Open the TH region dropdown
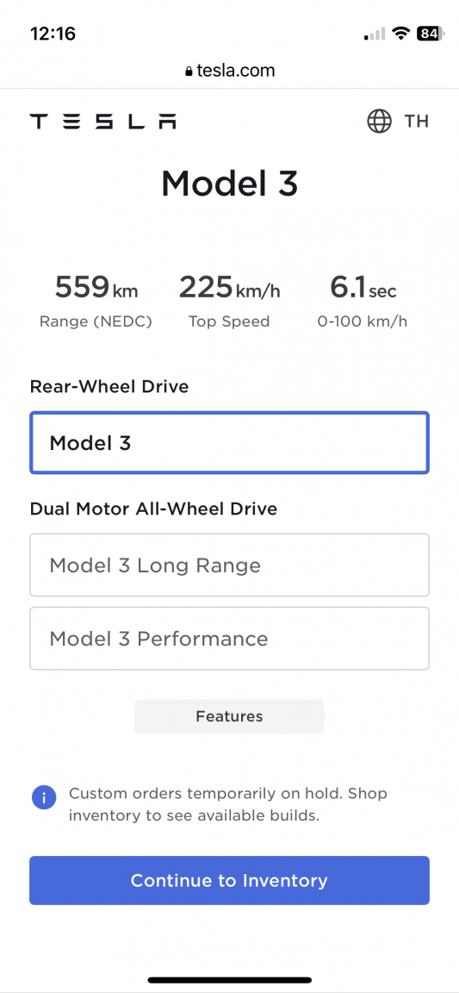459x993 pixels. coord(417,121)
